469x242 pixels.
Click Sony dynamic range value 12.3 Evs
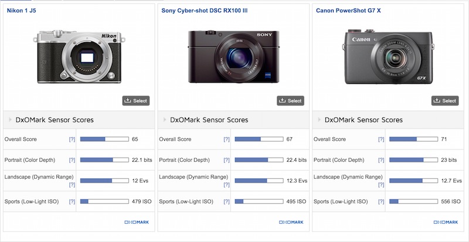297,180
